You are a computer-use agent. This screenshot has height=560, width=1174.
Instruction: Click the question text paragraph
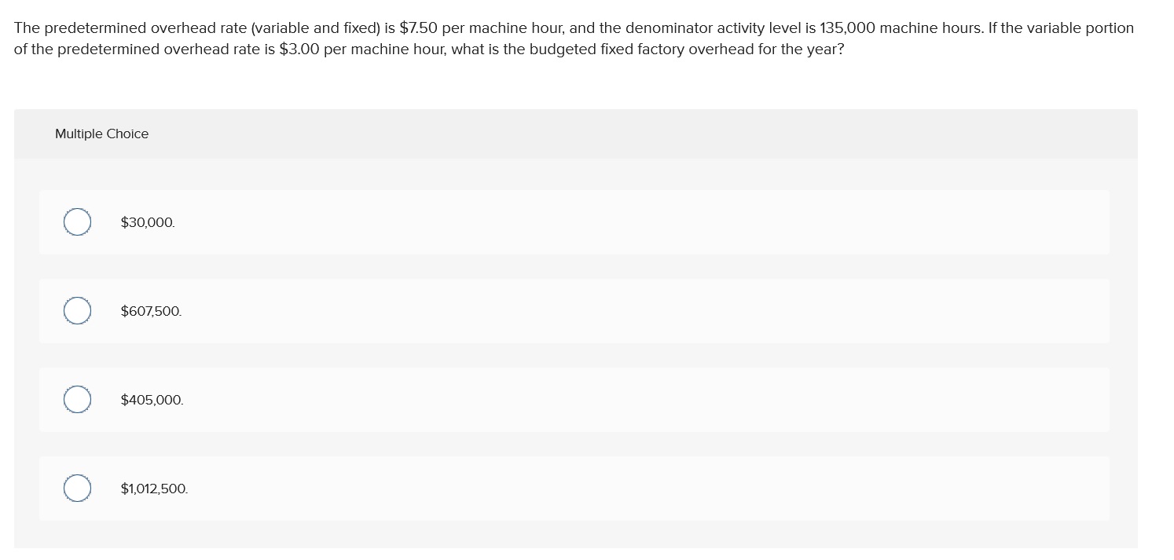click(x=574, y=38)
